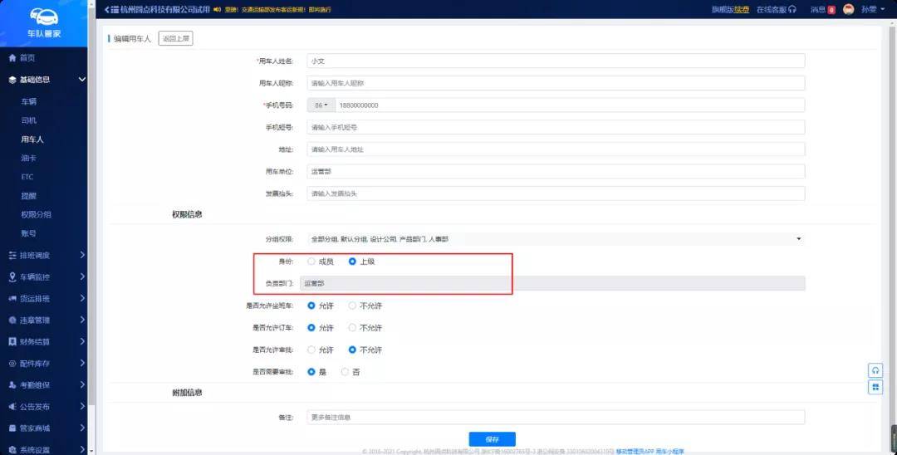Screen dimensions: 897x455
Task: Open the 86 country code dropdown
Action: coord(321,105)
